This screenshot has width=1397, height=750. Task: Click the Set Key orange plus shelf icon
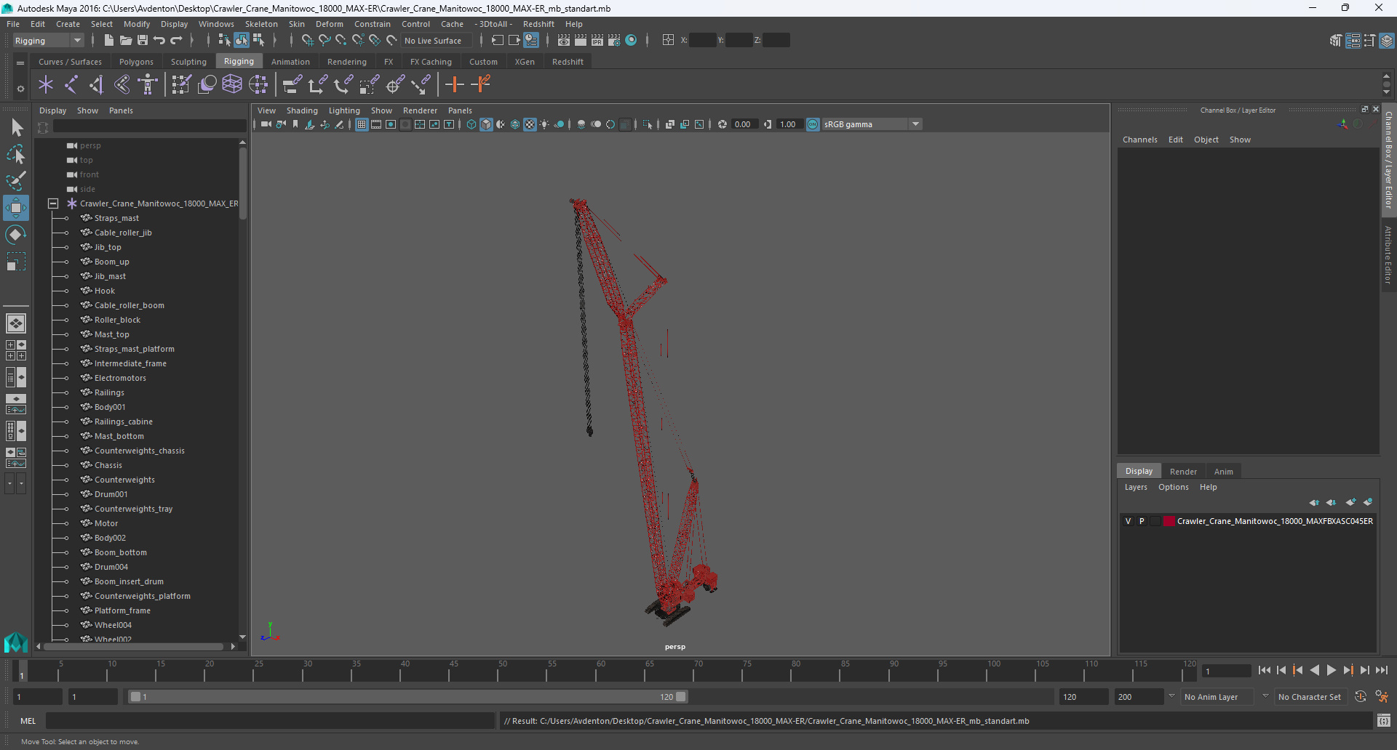pyautogui.click(x=455, y=84)
